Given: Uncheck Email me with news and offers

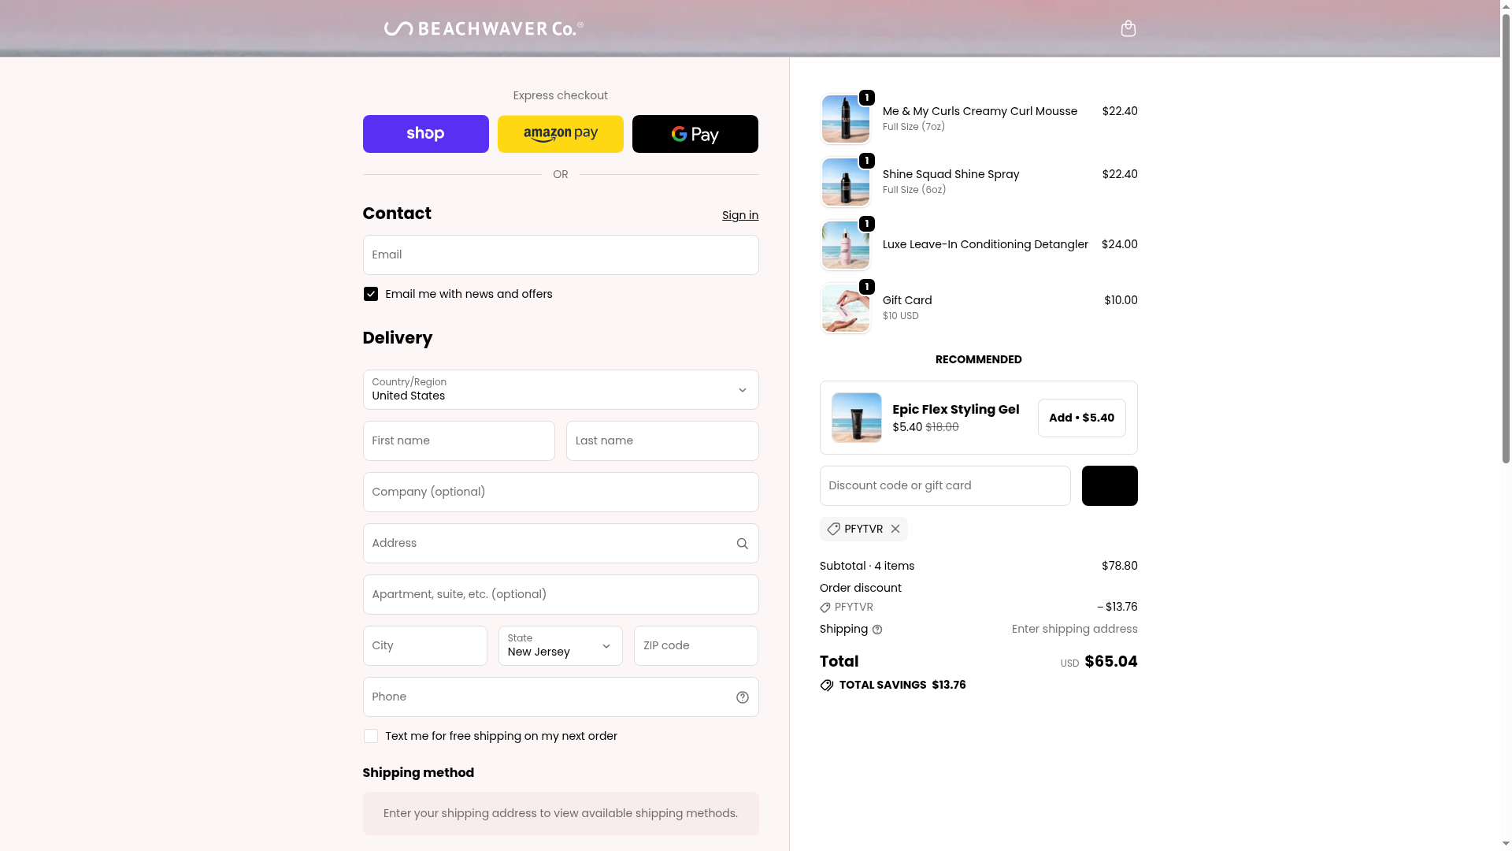Looking at the screenshot, I should [x=371, y=294].
